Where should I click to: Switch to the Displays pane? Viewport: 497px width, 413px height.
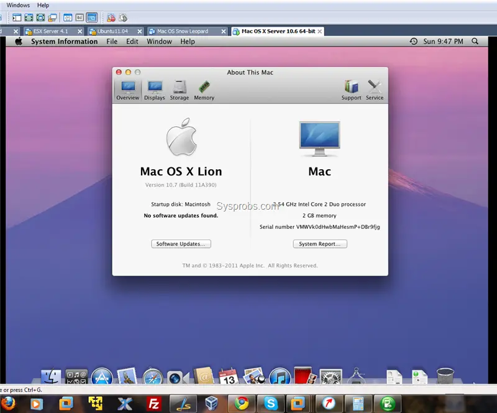[x=154, y=90]
